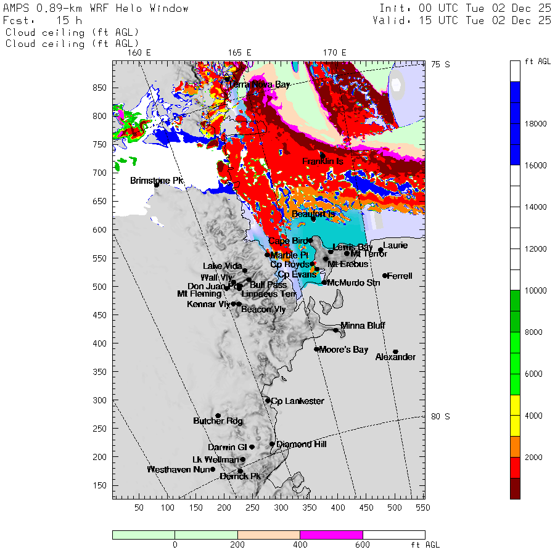Select the Butcher Rdg station dot
Image resolution: width=555 pixels, height=555 pixels.
(218, 416)
